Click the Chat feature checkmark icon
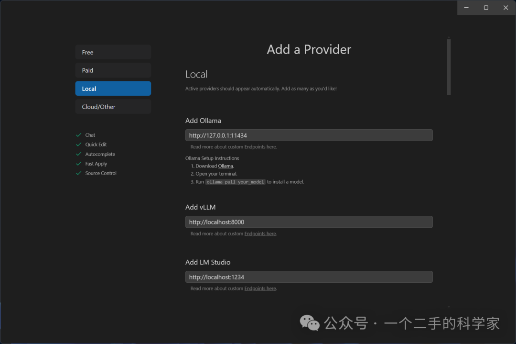 coord(79,135)
